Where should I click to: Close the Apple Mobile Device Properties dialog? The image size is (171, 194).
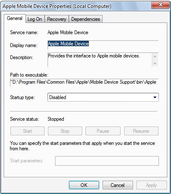pos(161,5)
